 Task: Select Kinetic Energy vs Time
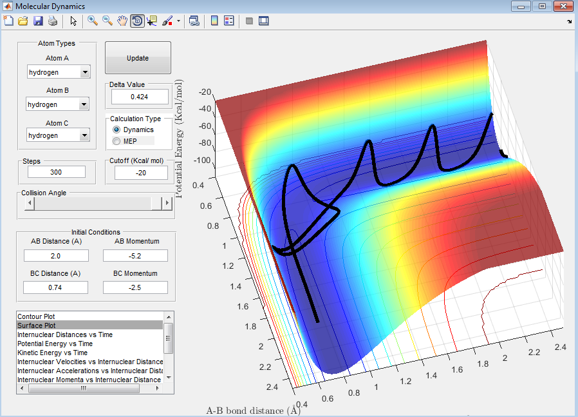[x=89, y=353]
